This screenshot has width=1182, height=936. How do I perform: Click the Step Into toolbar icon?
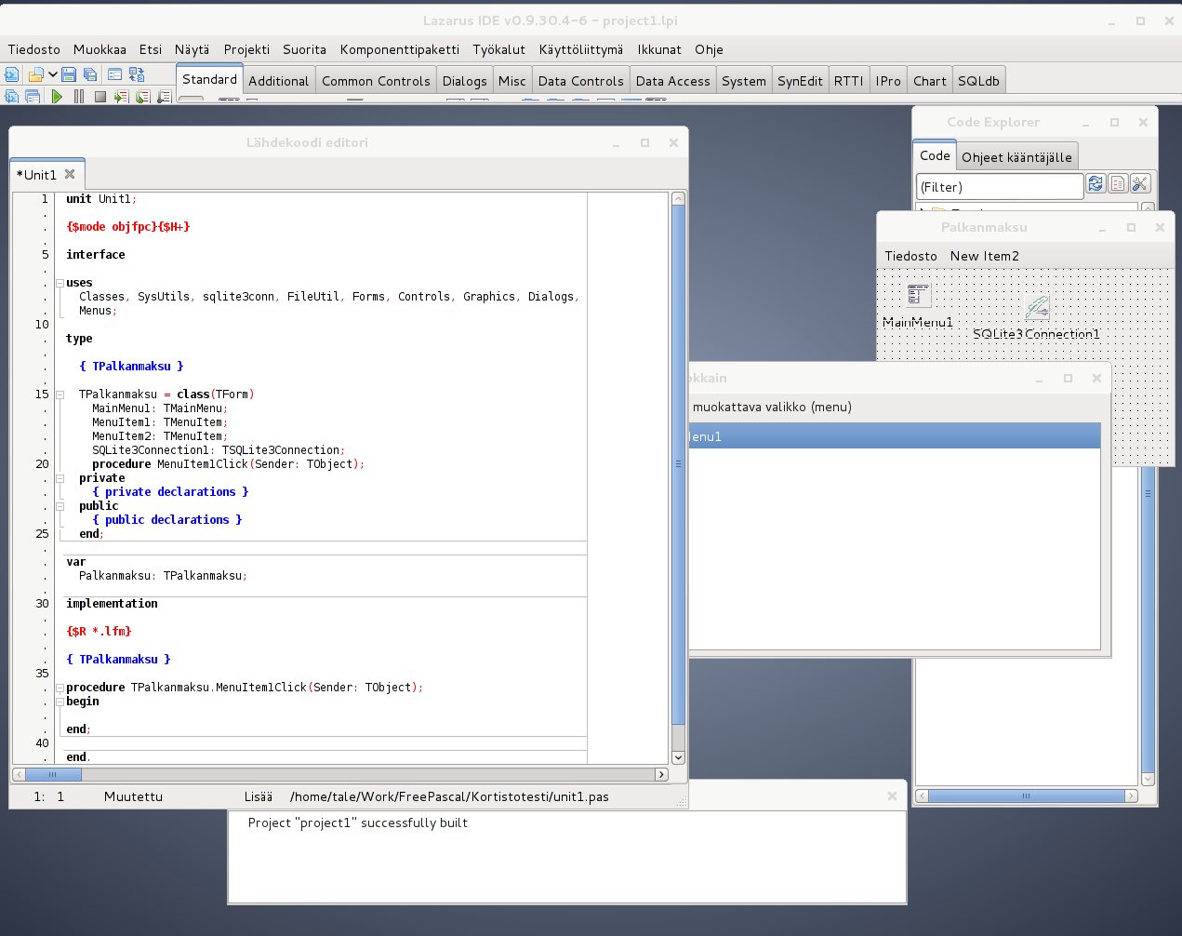pyautogui.click(x=121, y=96)
